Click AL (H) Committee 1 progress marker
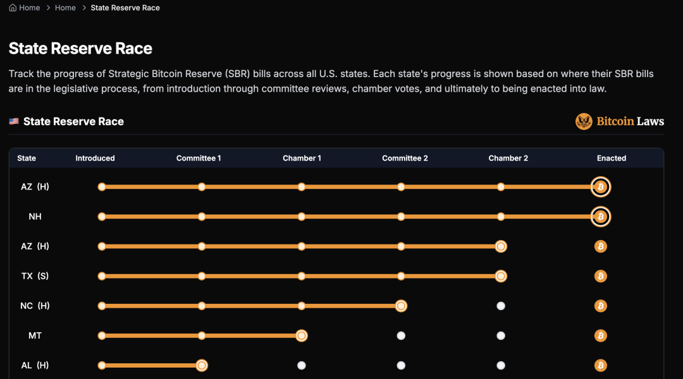683x379 pixels. point(202,366)
